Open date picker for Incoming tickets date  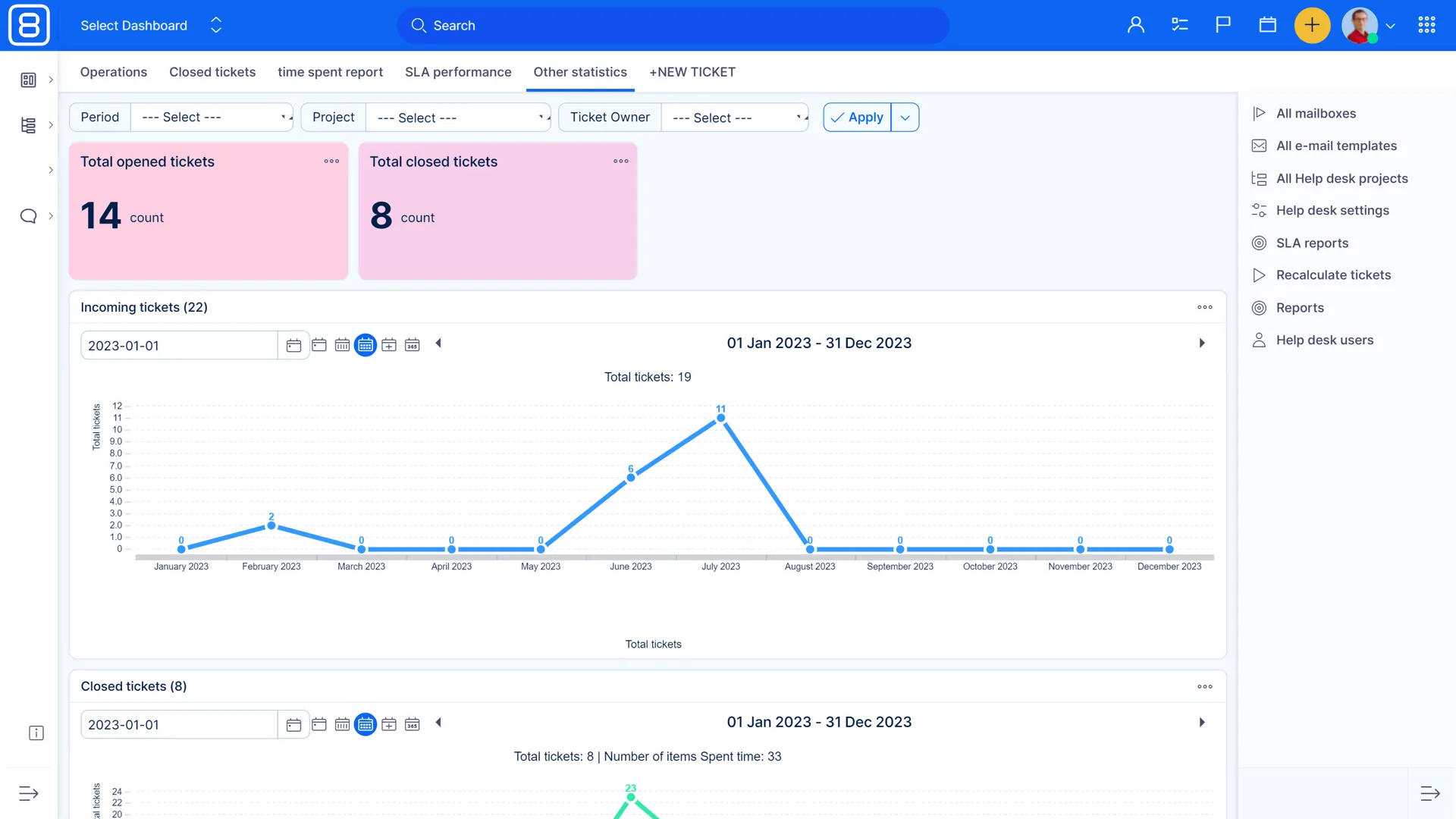pyautogui.click(x=293, y=346)
